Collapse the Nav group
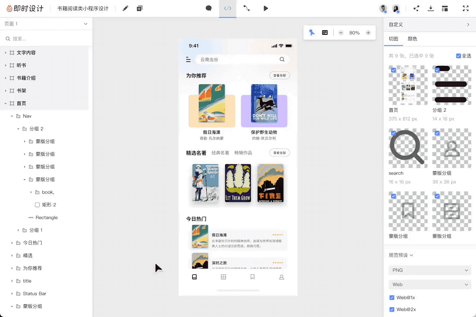476x317 pixels. click(12, 116)
